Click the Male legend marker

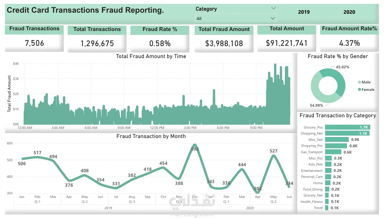pos(359,82)
